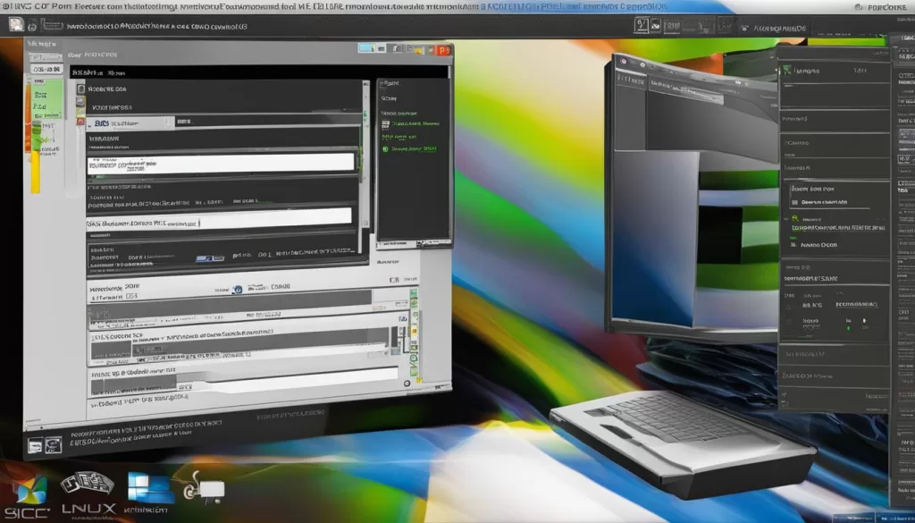Click the white grid icon in the dark side panel

(385, 124)
